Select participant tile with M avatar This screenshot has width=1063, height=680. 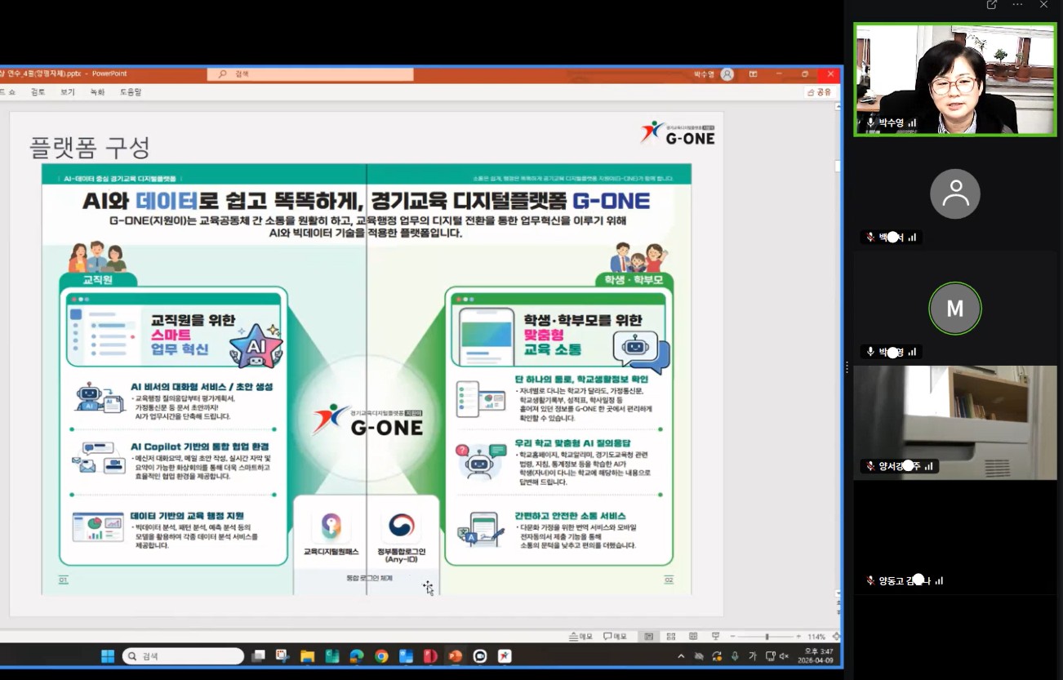pyautogui.click(x=954, y=309)
